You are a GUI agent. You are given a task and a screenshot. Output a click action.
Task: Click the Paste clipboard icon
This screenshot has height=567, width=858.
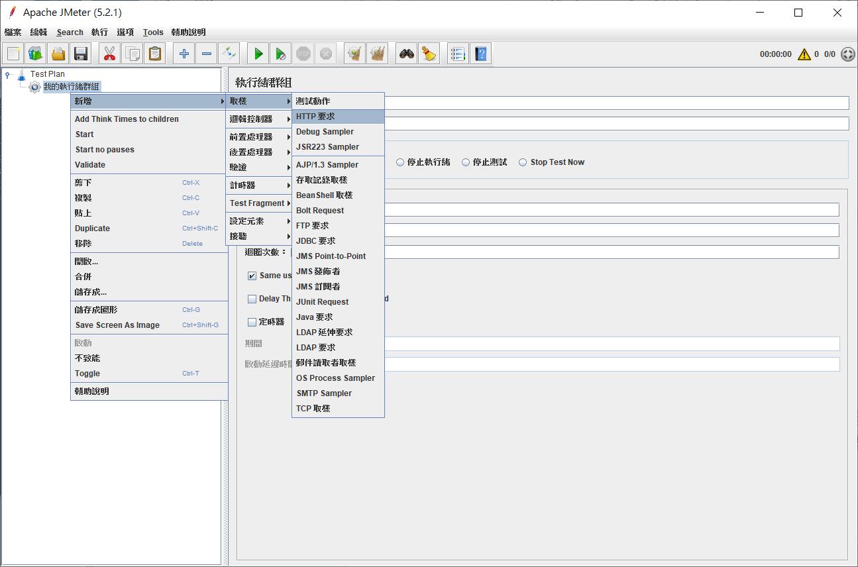click(155, 54)
